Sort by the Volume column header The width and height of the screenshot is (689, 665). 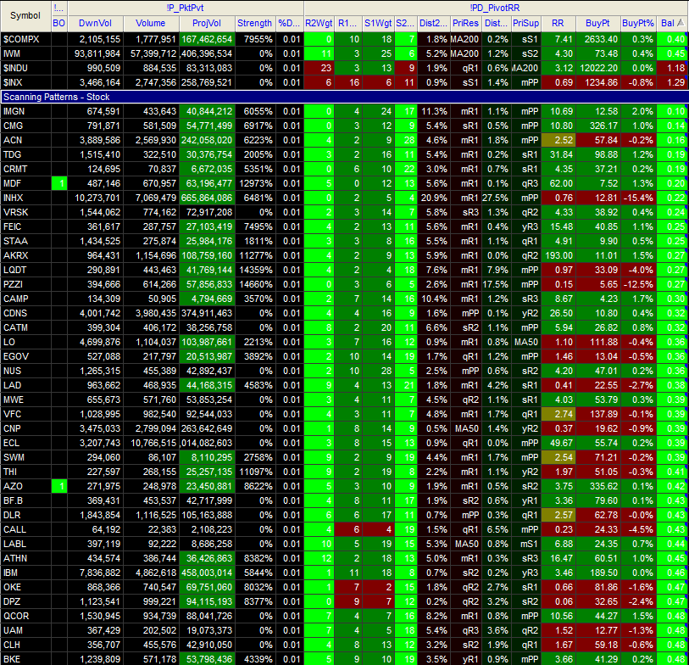tap(151, 23)
